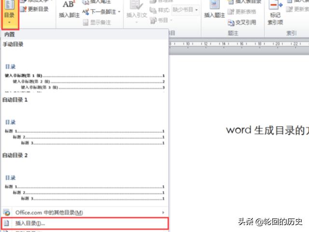The image size is (309, 232).
Task: Click the Office.com globe icon
Action: [6, 213]
